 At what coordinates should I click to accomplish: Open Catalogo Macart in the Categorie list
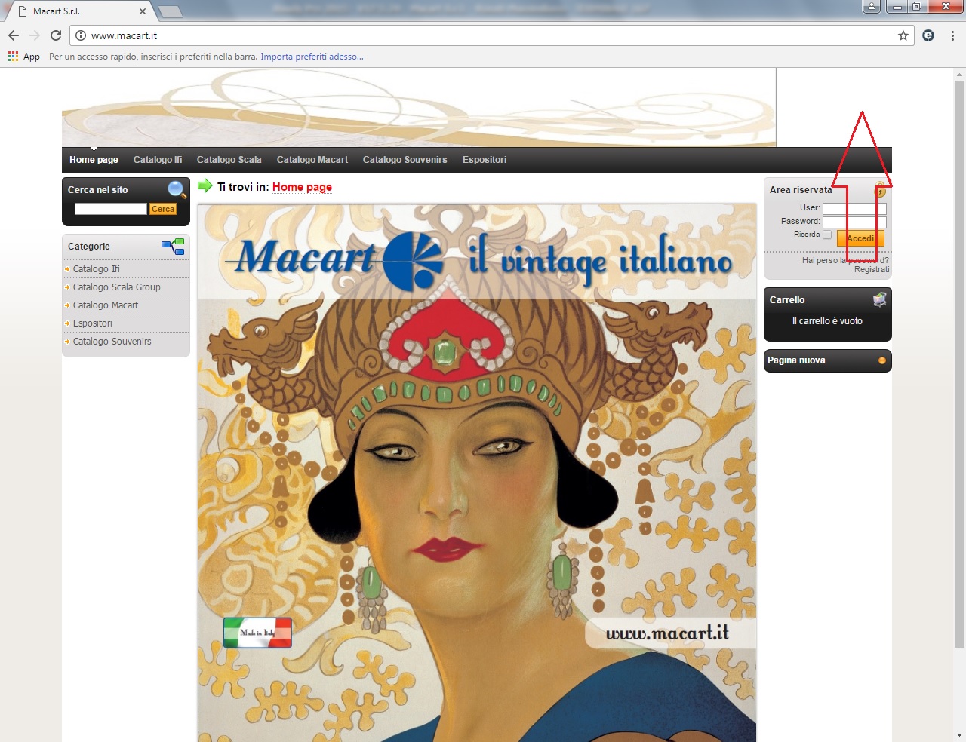106,305
